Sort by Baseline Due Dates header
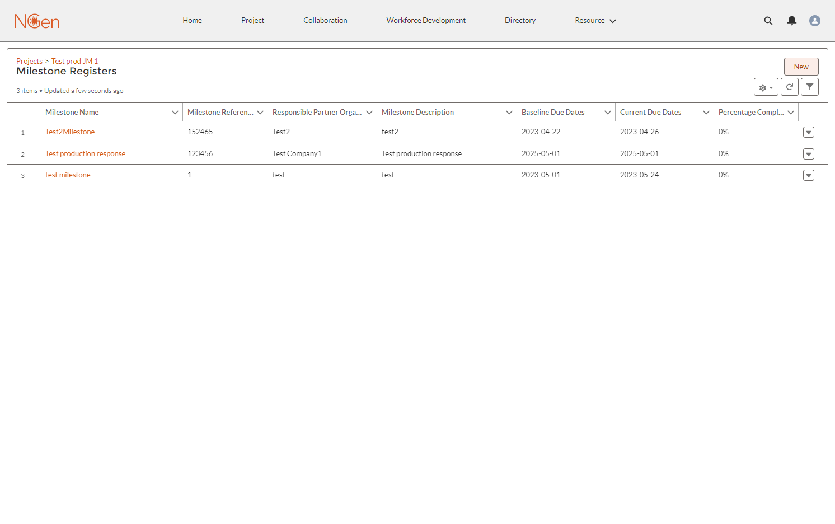835x524 pixels. point(553,113)
